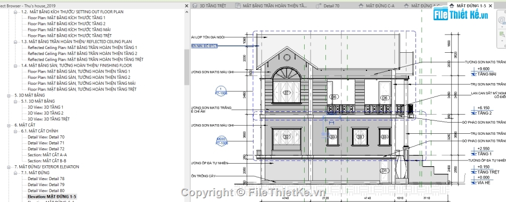
Task: Click the 2D navigation wheel icon
Action: [502, 21]
